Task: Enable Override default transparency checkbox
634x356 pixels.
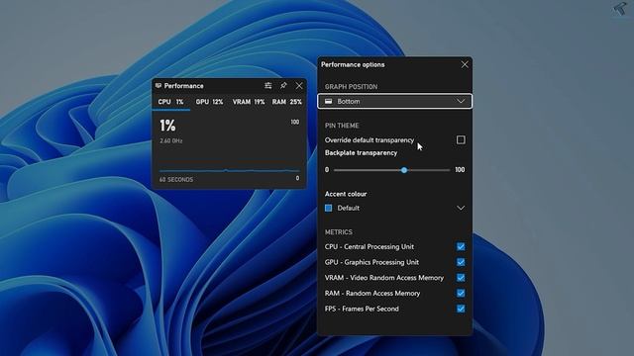Action: click(x=461, y=140)
